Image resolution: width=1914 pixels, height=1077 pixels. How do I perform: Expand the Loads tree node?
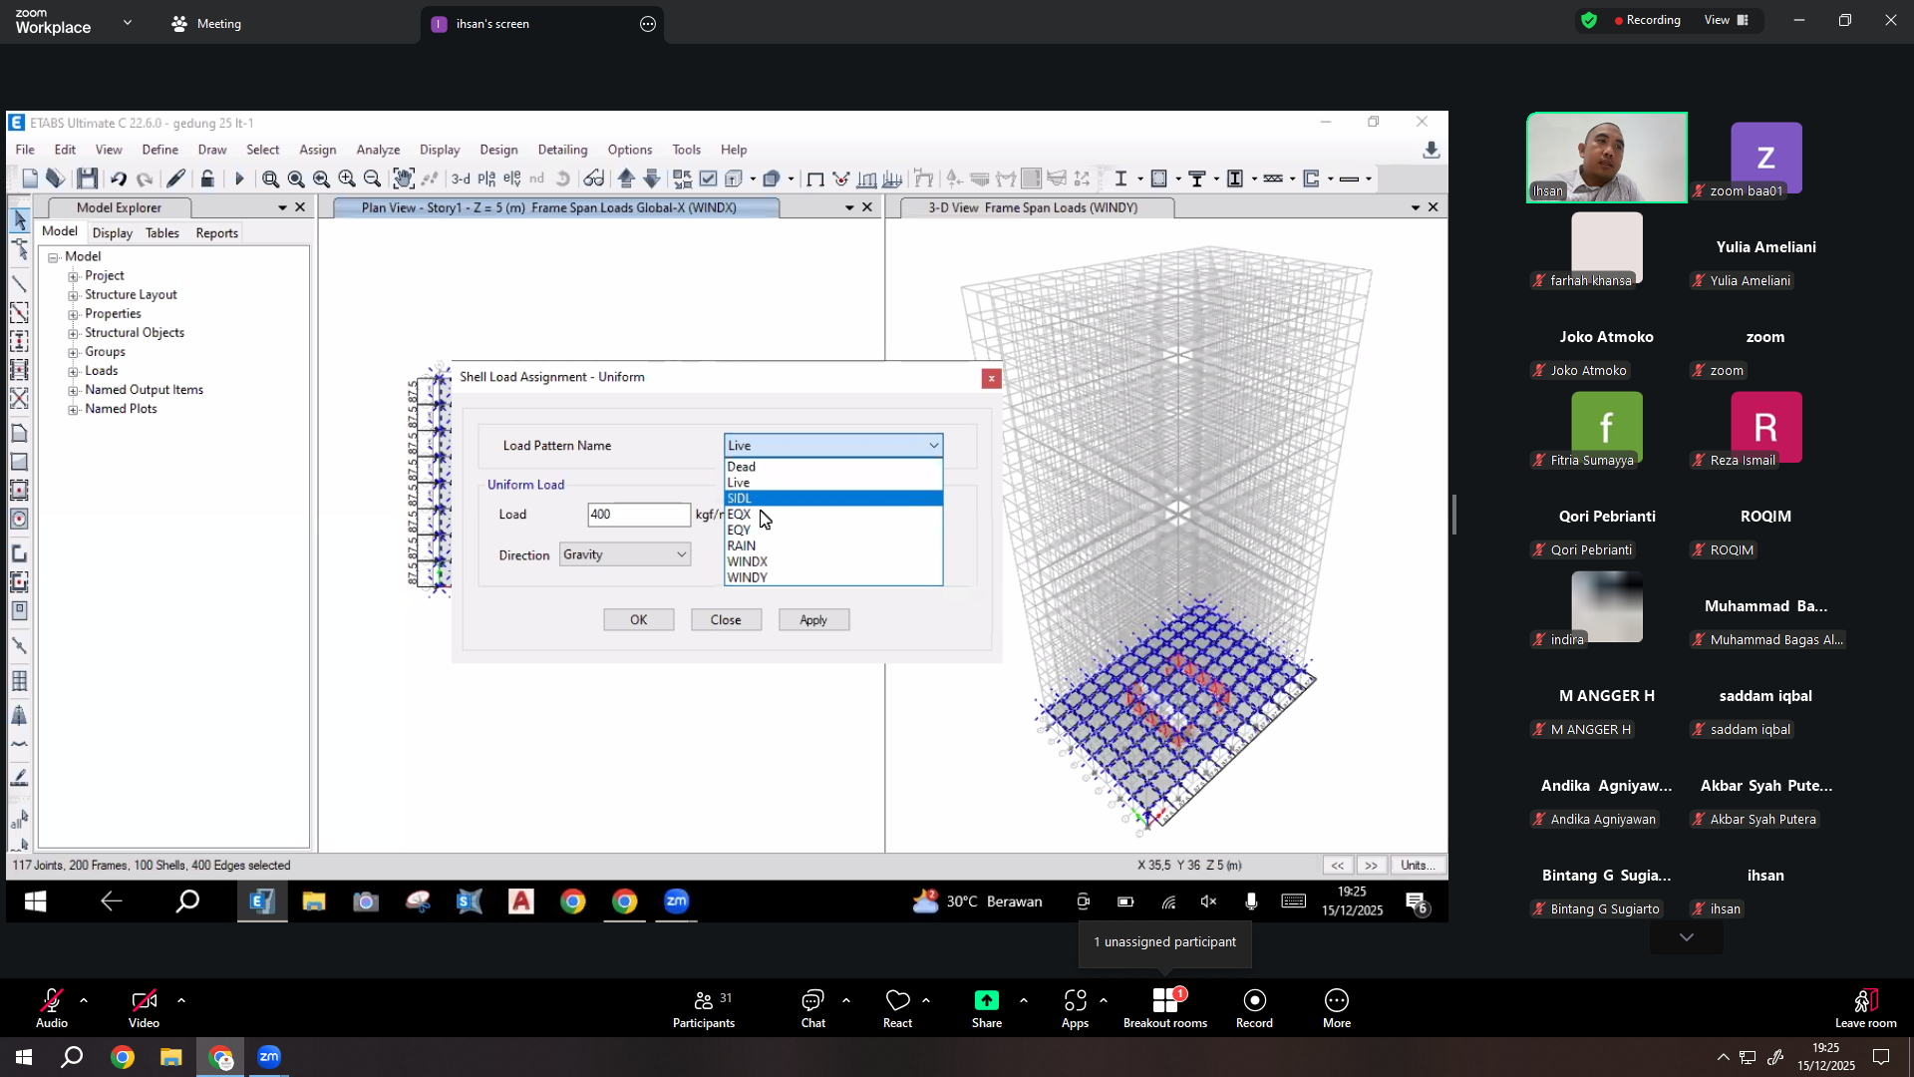coord(73,371)
